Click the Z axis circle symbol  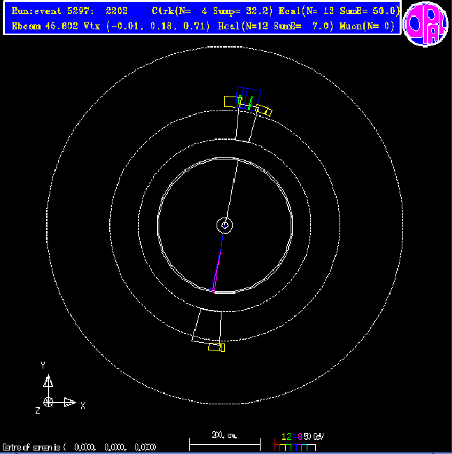tap(48, 402)
